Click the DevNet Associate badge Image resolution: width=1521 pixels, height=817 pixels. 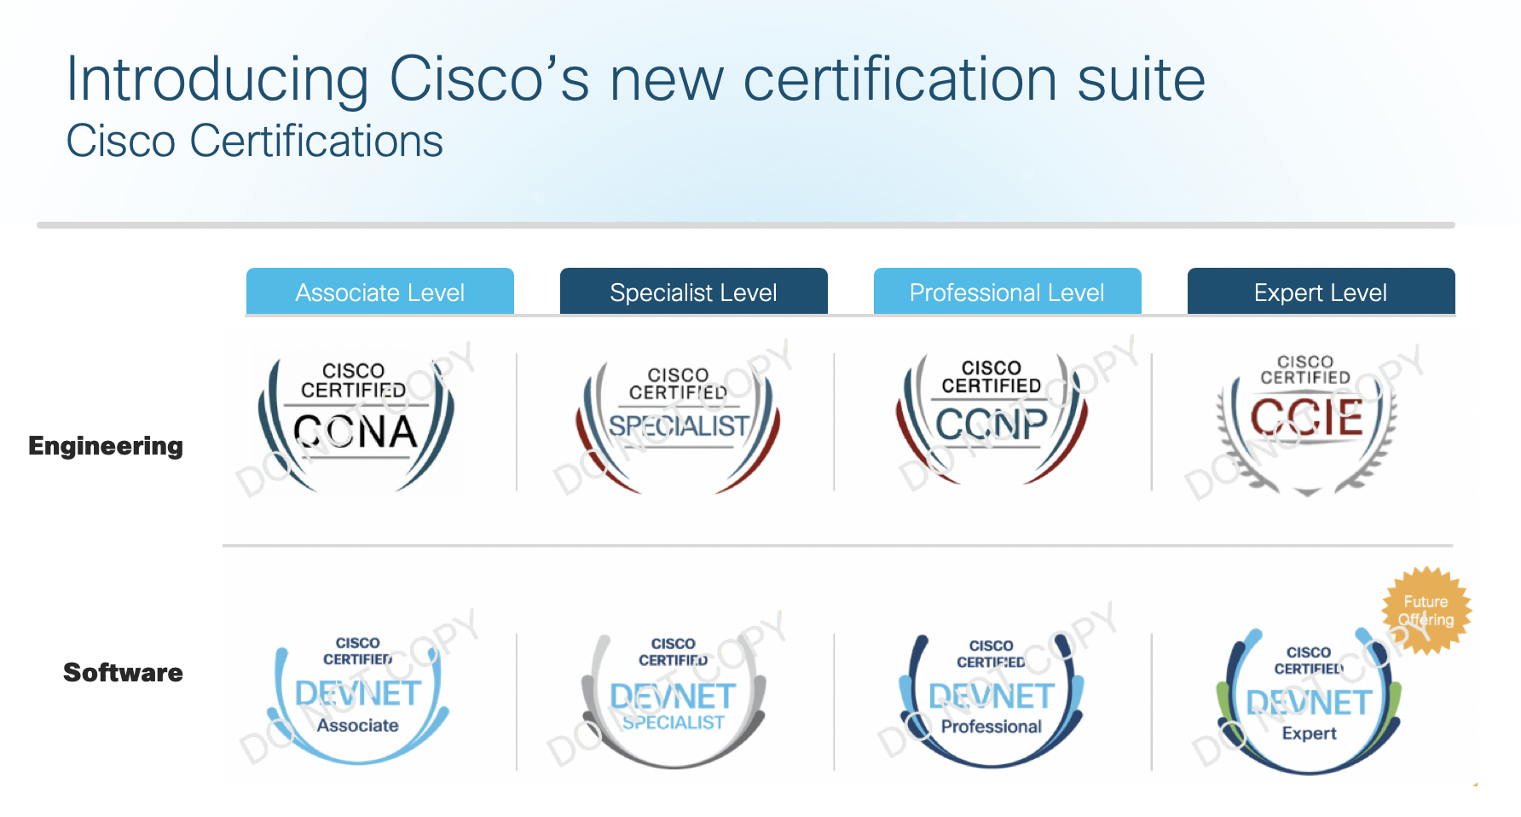tap(358, 695)
